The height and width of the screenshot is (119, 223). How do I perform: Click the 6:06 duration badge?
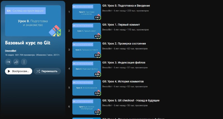[97, 74]
